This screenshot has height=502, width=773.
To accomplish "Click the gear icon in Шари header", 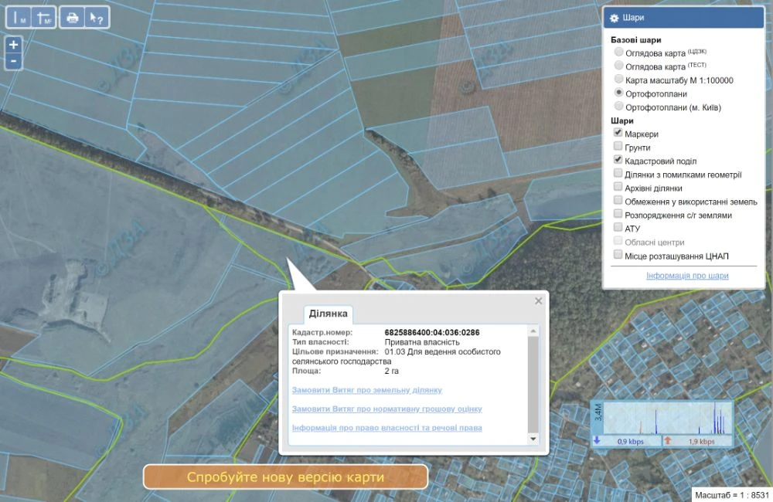I will (614, 19).
